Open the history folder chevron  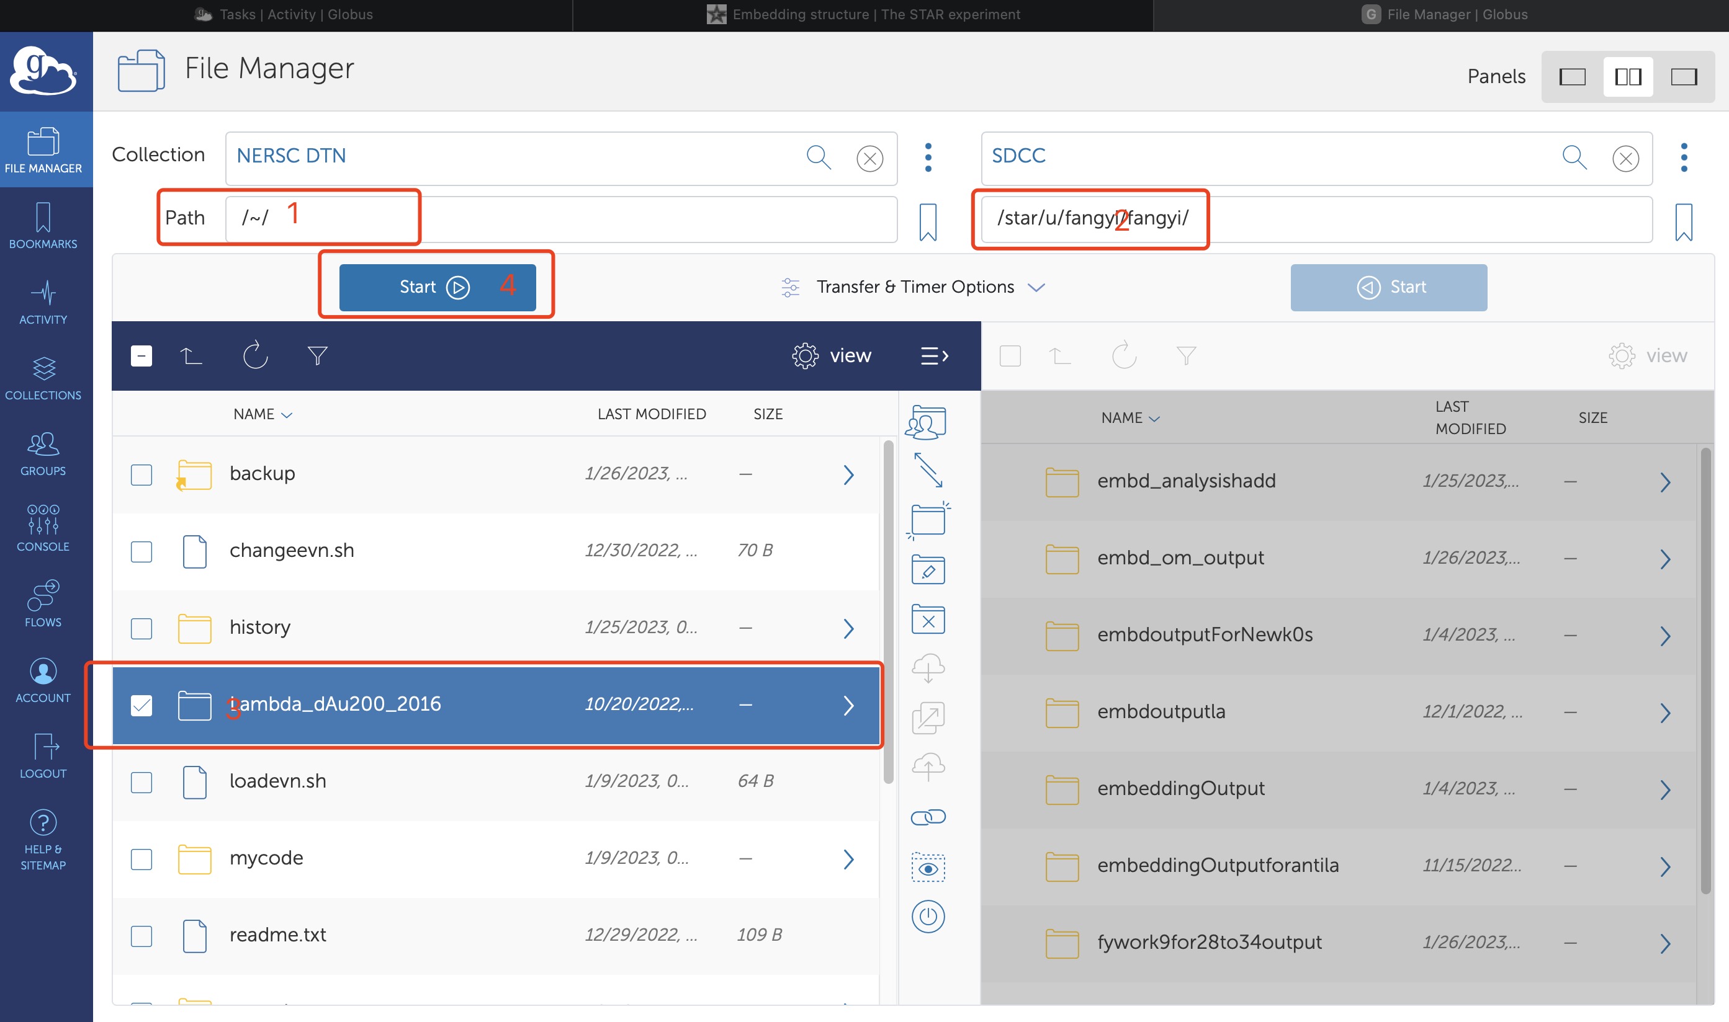click(x=848, y=628)
